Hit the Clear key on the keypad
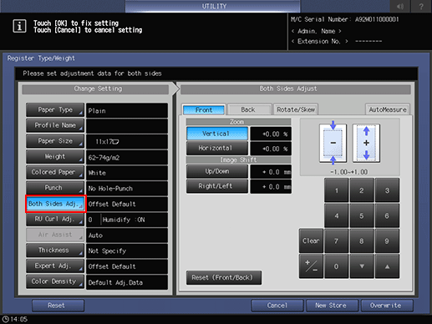 [311, 240]
